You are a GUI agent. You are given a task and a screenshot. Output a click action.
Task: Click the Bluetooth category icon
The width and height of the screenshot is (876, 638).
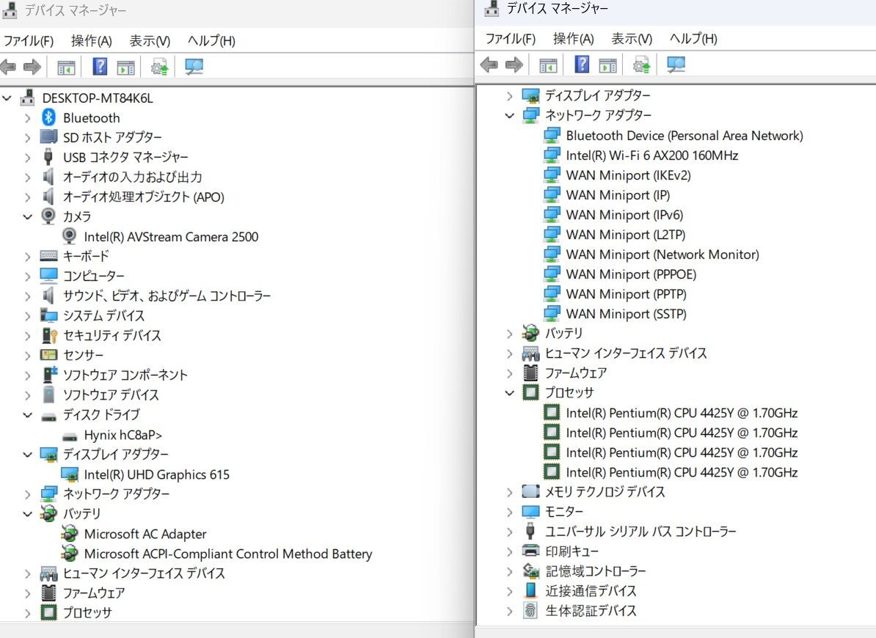(x=49, y=117)
